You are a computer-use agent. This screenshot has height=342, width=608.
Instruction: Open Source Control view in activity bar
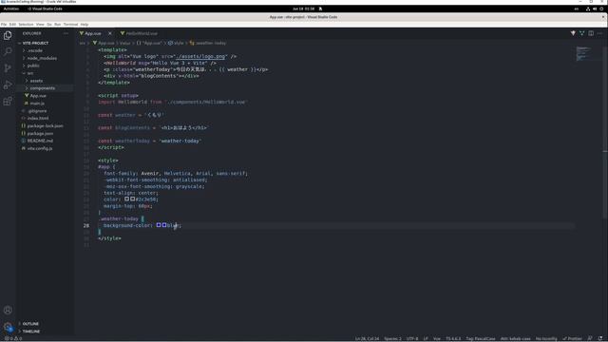pos(8,68)
